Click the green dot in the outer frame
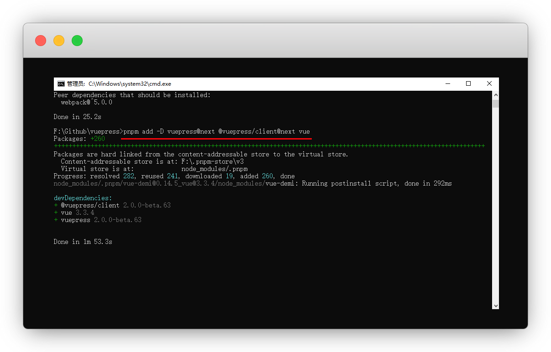The width and height of the screenshot is (551, 352). pyautogui.click(x=77, y=41)
